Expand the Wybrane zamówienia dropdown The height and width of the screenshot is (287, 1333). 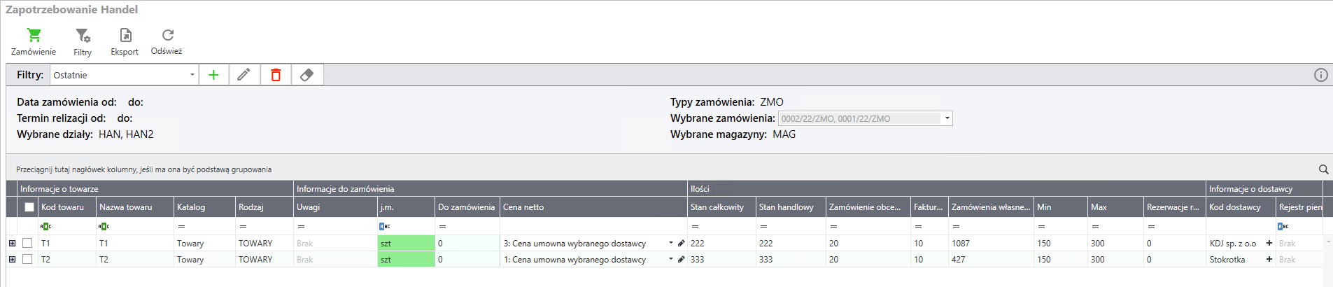(947, 118)
